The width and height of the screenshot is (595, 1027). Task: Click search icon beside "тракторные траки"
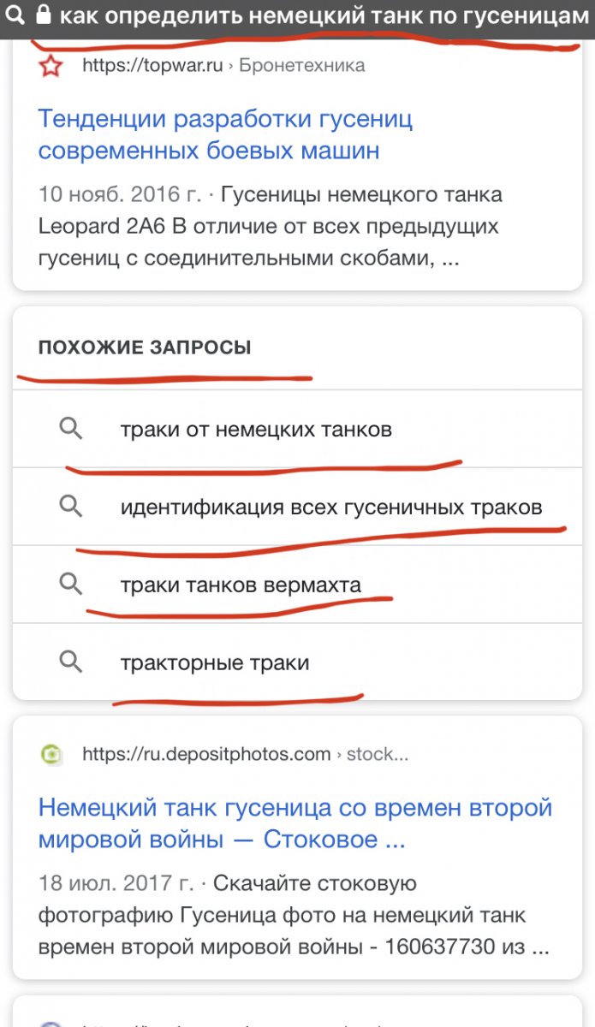[71, 662]
